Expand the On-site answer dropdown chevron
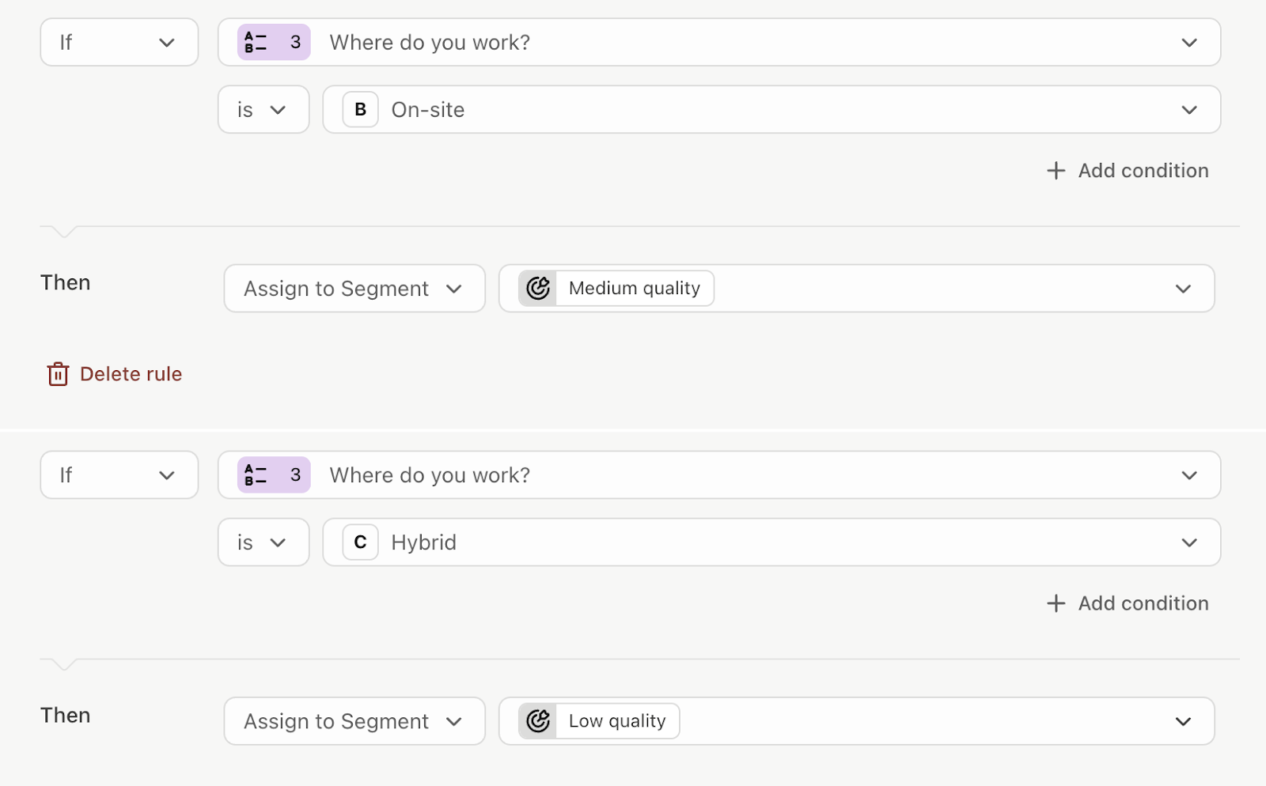 [1188, 110]
